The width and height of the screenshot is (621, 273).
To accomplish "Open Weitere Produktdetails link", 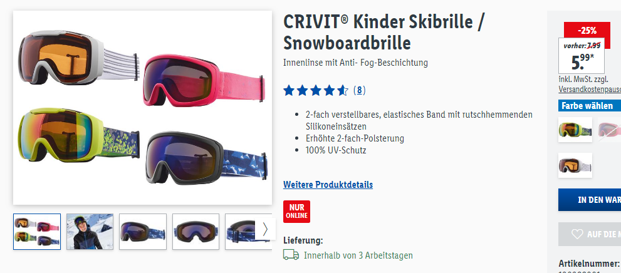I will [x=328, y=185].
